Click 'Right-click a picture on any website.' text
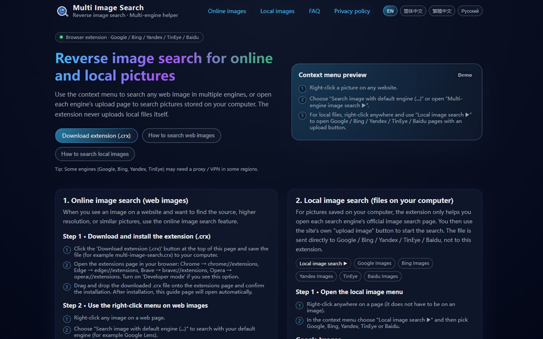 click(x=353, y=88)
